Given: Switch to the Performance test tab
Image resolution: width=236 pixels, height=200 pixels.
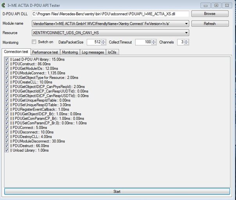Looking at the screenshot, I should click(45, 52).
